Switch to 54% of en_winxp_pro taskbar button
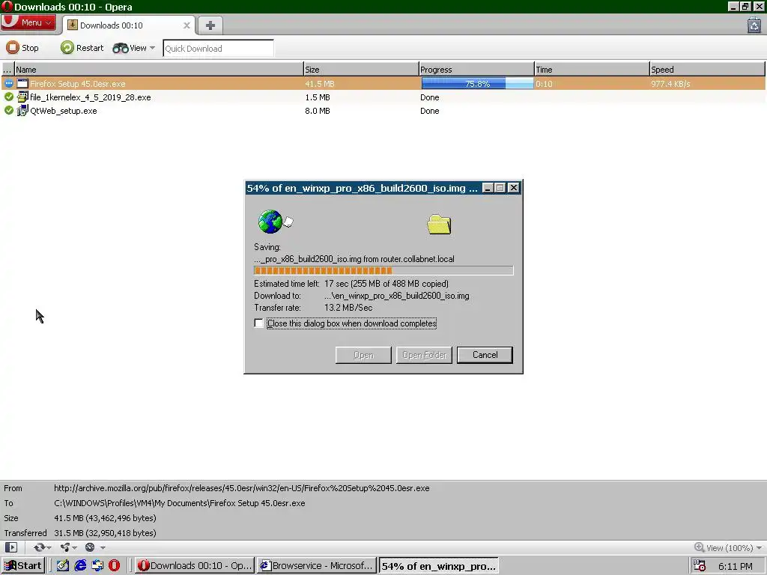The image size is (767, 575). pos(438,566)
